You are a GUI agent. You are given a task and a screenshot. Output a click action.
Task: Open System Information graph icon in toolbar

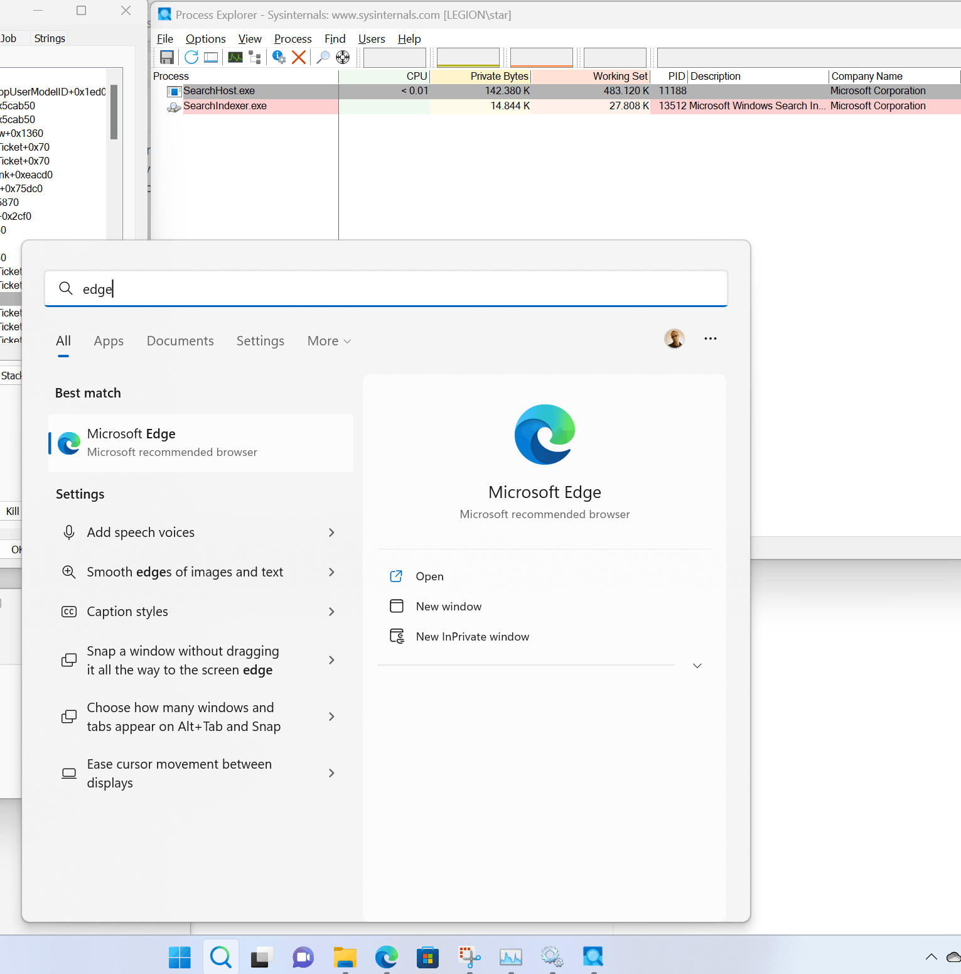[235, 57]
